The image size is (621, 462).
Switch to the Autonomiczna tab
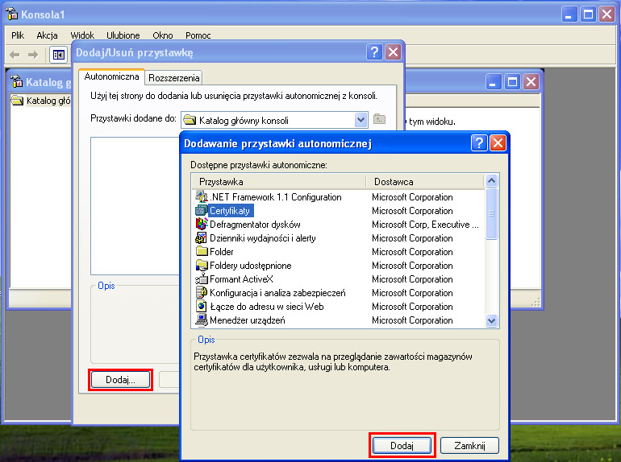pyautogui.click(x=111, y=76)
